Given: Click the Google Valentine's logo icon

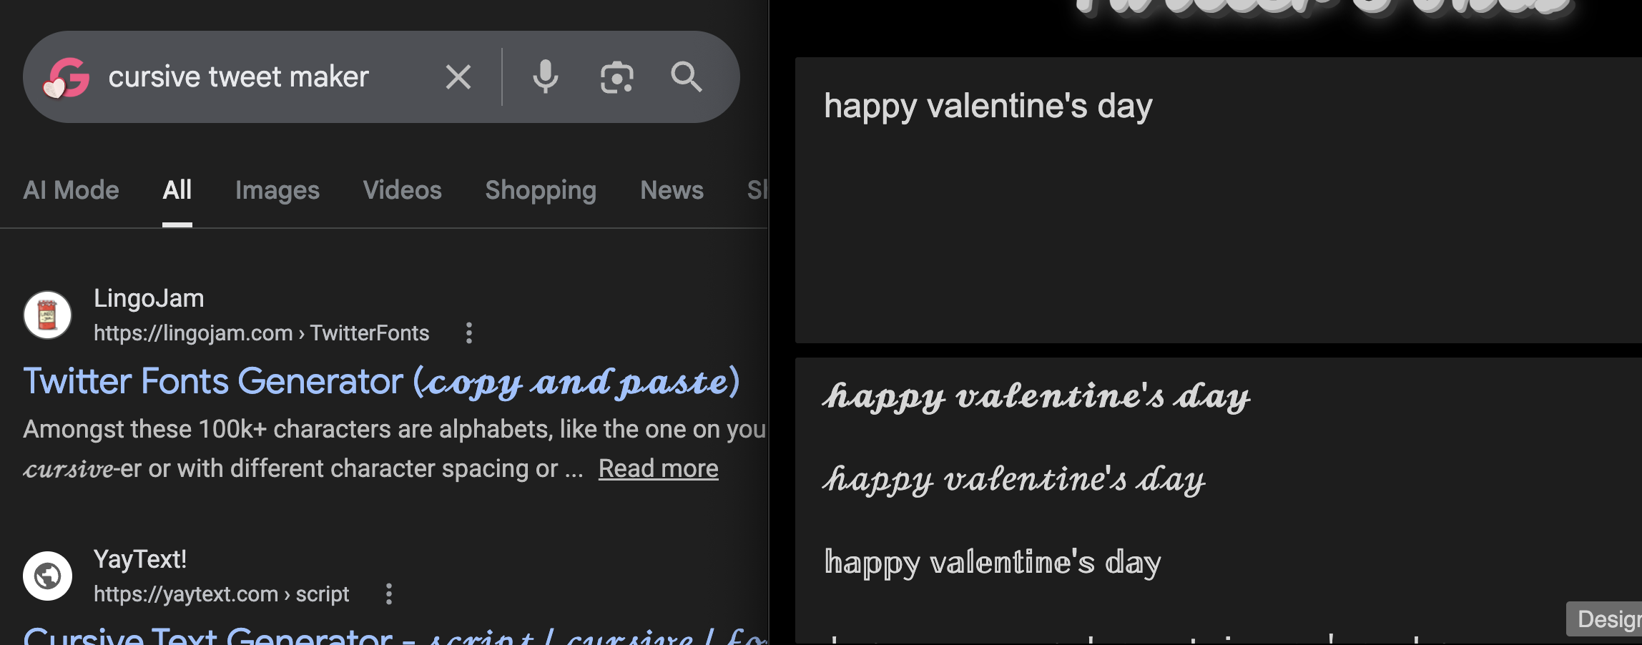Looking at the screenshot, I should 67,77.
